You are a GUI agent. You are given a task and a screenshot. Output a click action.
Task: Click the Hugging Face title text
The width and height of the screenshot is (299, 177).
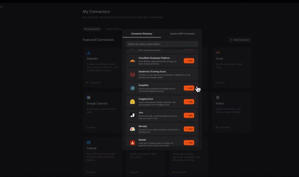pyautogui.click(x=146, y=99)
